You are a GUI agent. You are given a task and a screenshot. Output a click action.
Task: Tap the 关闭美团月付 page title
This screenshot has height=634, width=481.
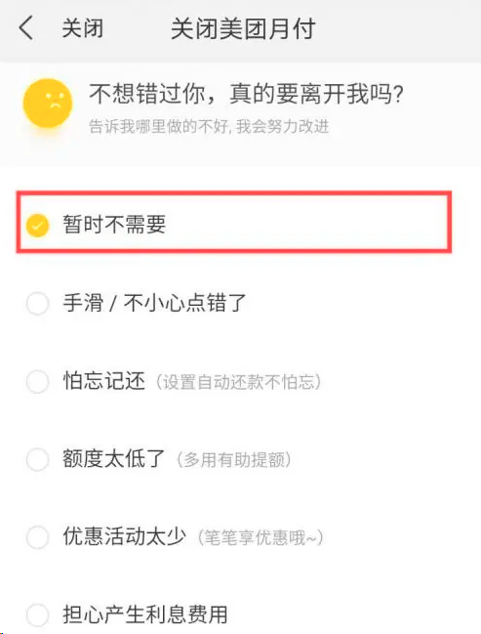(243, 29)
